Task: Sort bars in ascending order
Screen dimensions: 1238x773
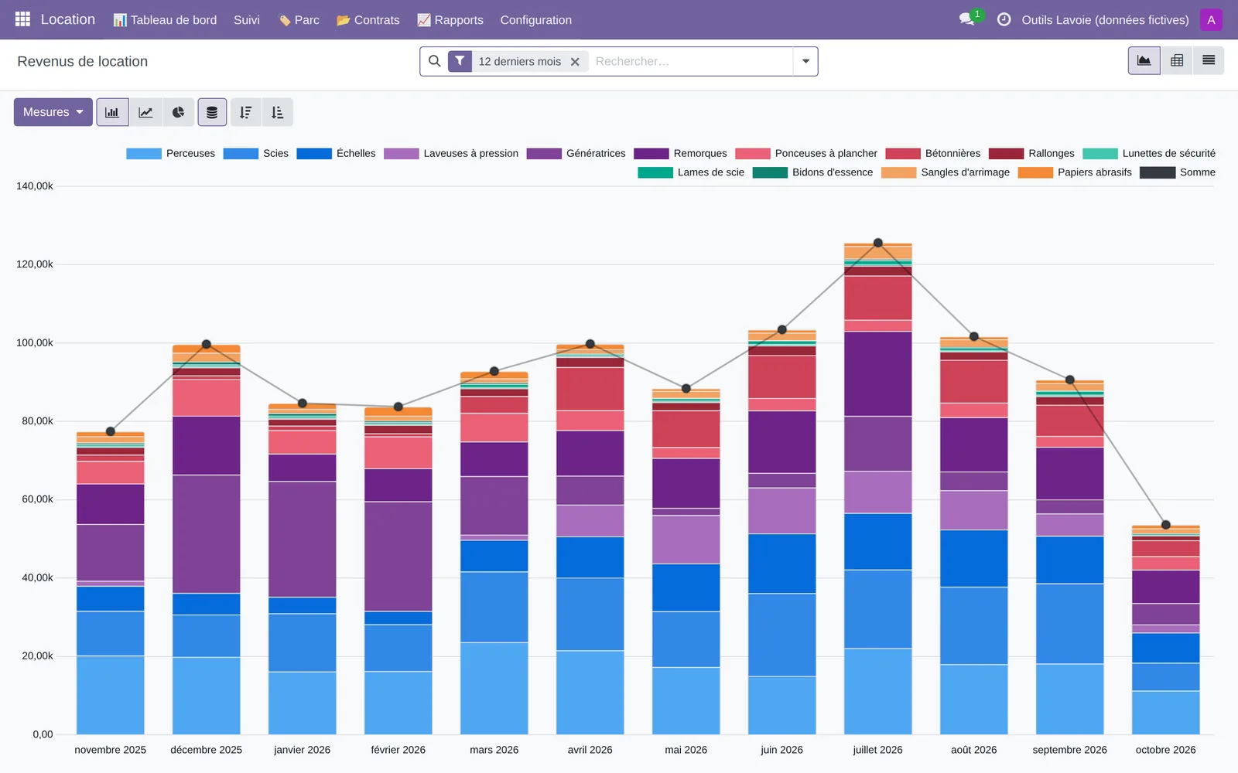Action: (x=277, y=112)
